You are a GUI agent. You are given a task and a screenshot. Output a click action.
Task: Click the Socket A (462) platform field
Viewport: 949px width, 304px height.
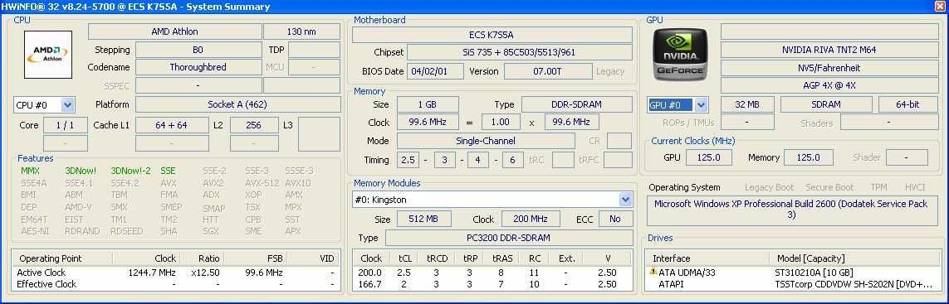[x=237, y=104]
